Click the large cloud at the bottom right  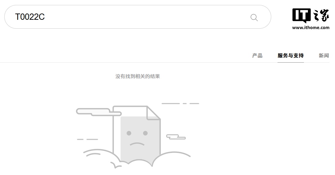tap(171, 158)
